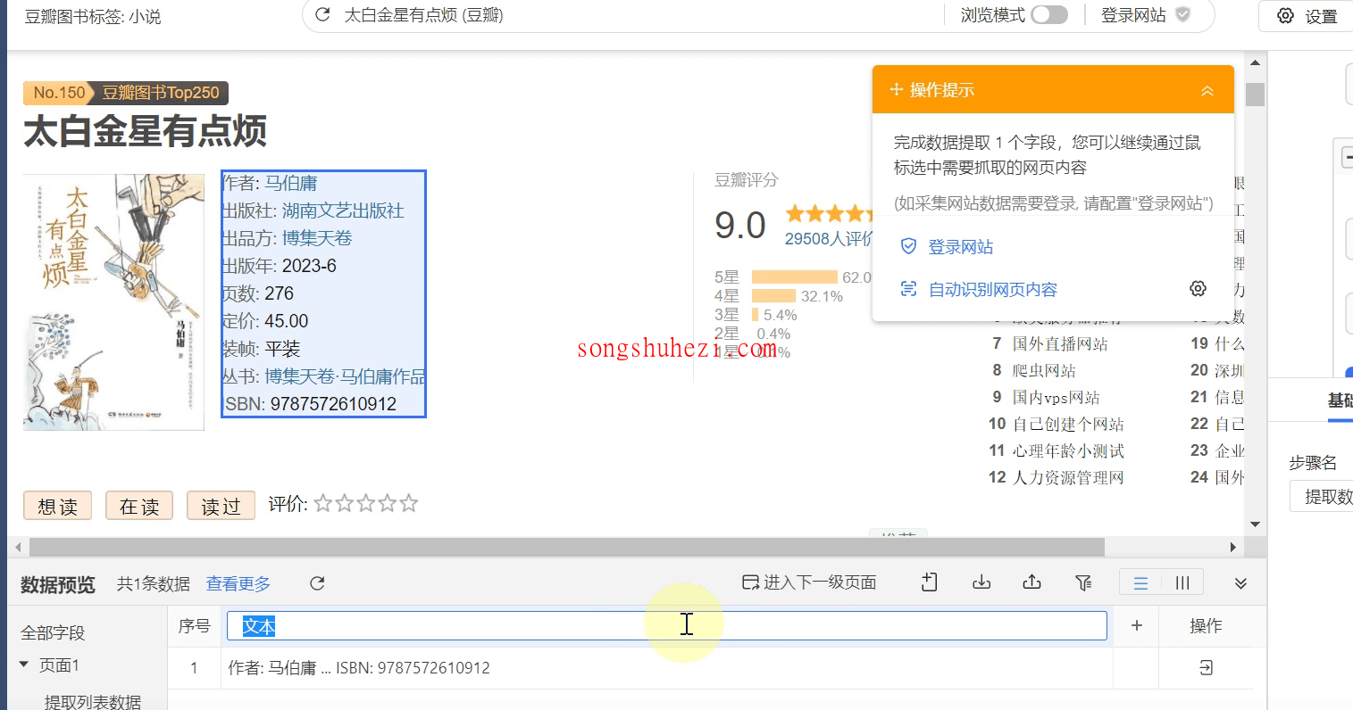Image resolution: width=1353 pixels, height=710 pixels.
Task: Open the filter icon in preview toolbar
Action: click(1083, 582)
